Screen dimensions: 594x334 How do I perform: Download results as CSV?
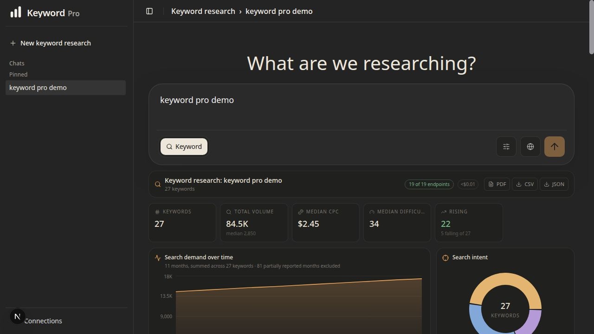[525, 184]
